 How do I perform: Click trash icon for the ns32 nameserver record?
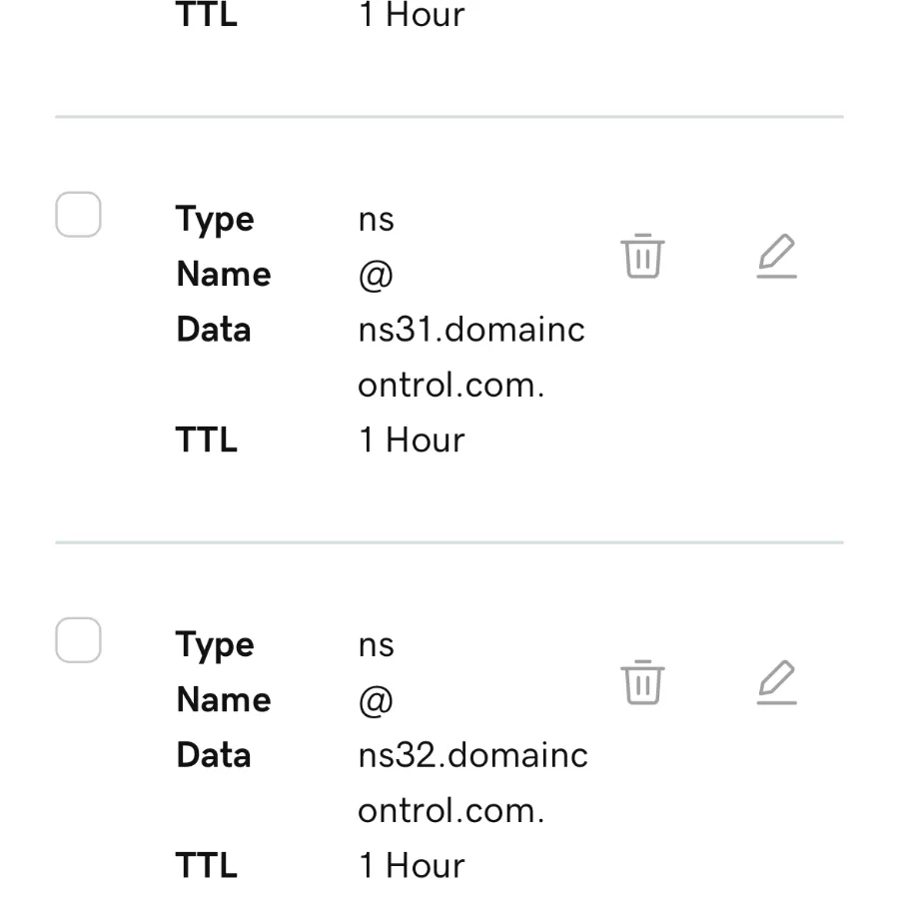[642, 682]
